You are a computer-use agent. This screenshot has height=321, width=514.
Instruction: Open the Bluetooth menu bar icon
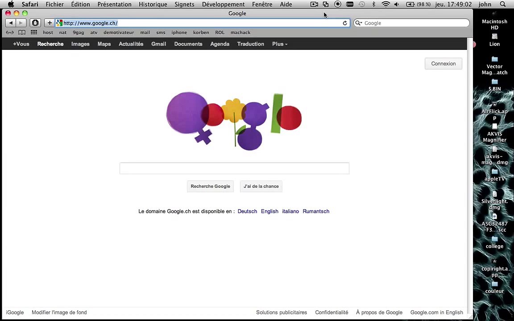(373, 4)
